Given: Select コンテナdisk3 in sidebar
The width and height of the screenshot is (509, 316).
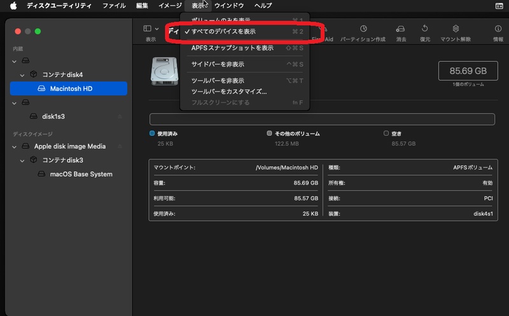Looking at the screenshot, I should point(62,160).
